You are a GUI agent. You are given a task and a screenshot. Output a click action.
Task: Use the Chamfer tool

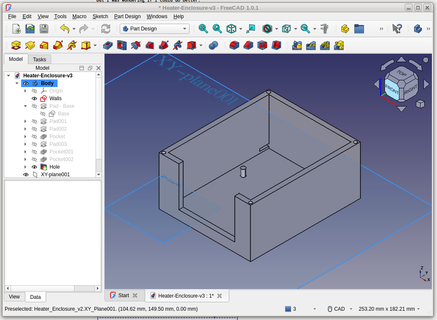pos(248,45)
